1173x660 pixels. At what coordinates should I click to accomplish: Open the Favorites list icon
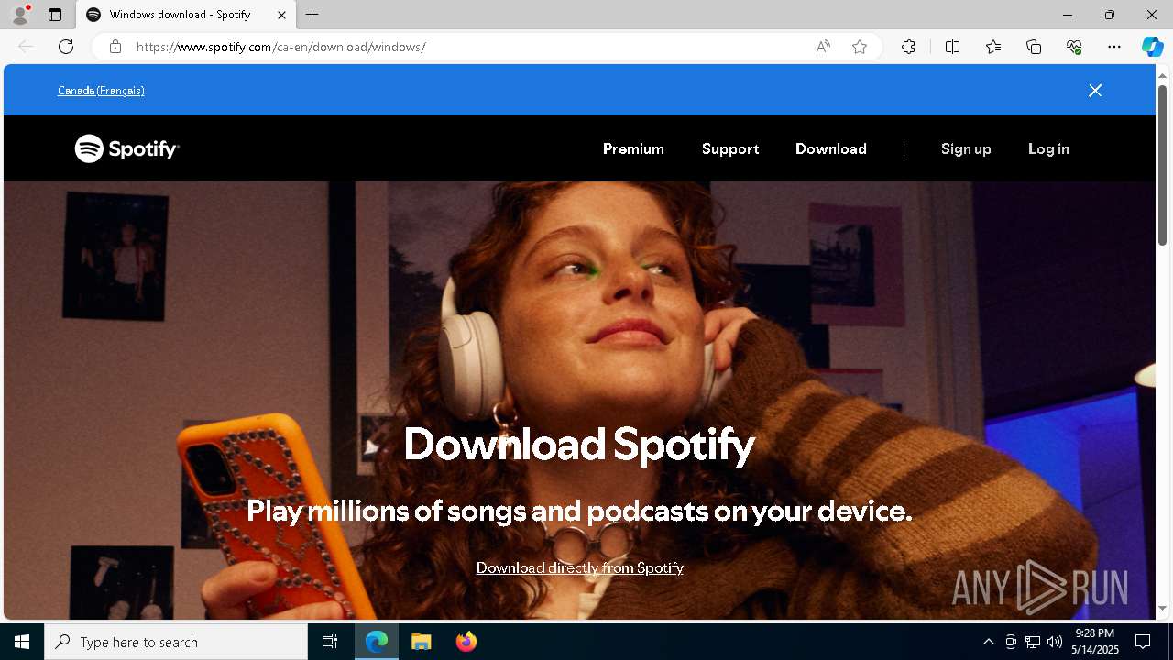993,47
